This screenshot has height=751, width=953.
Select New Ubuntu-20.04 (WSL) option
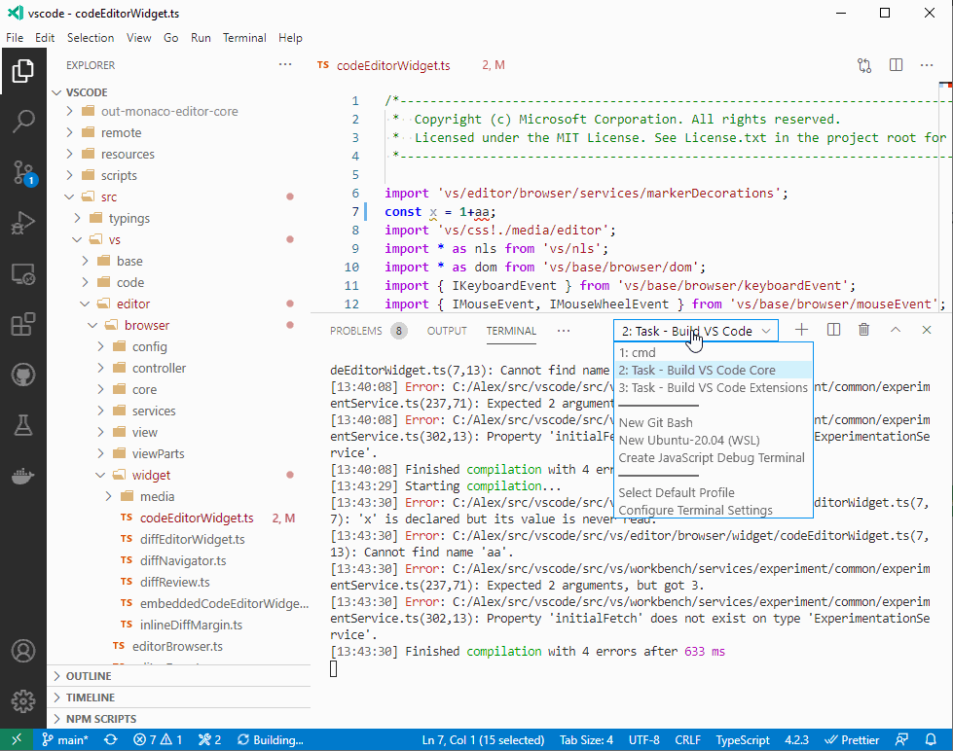[713, 440]
